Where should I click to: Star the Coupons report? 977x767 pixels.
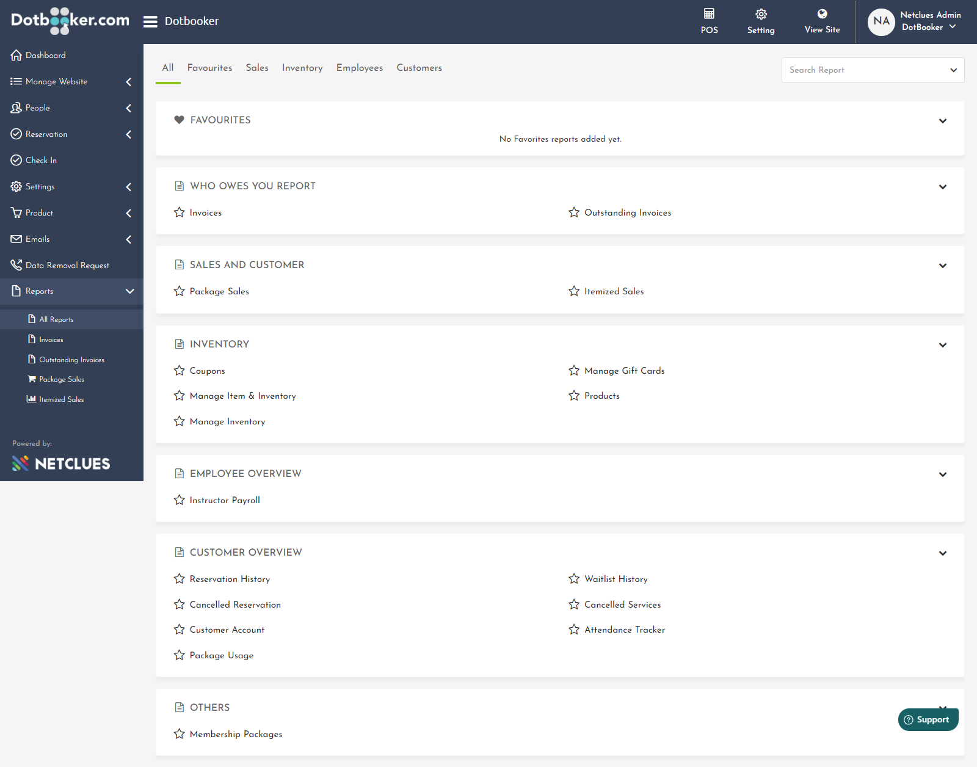pos(179,370)
